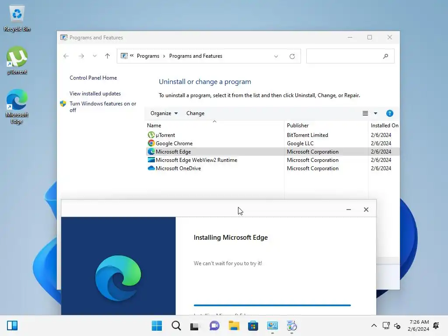This screenshot has width=448, height=336.
Task: Select the Microsoft Edge desktop shortcut
Action: point(17,106)
